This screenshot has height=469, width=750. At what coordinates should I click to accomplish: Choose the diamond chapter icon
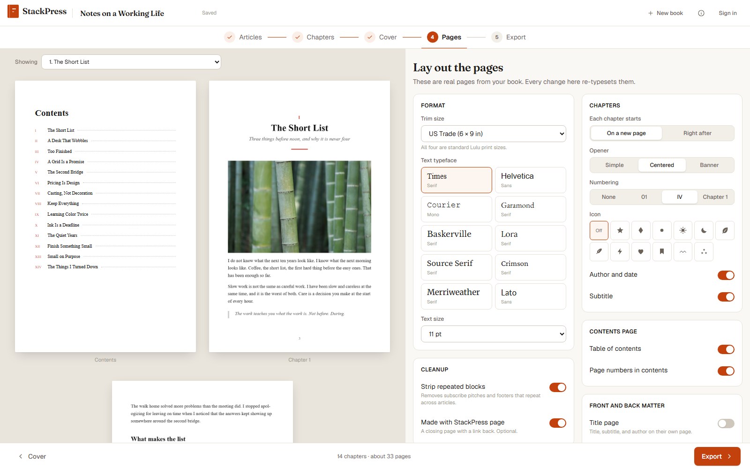[641, 230]
